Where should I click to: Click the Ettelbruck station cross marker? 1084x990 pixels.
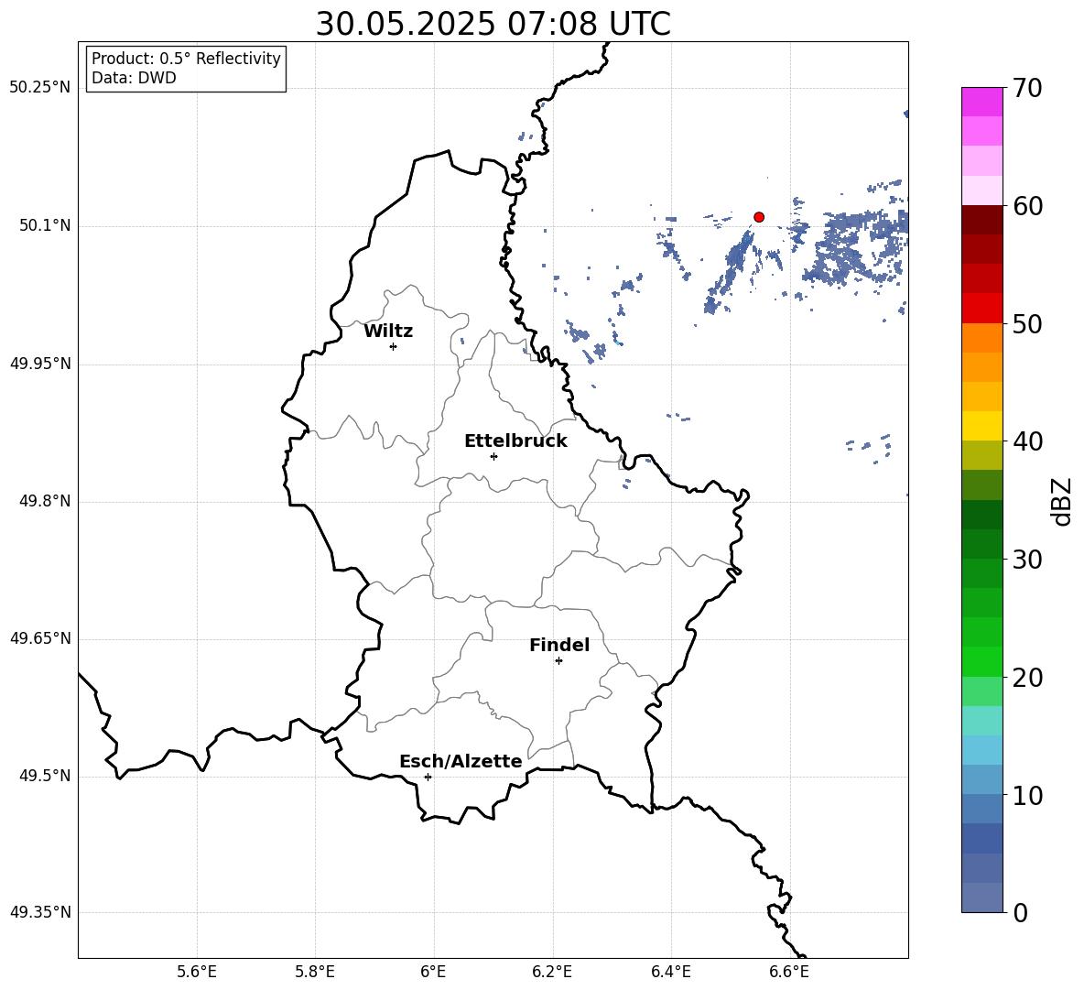tap(493, 456)
